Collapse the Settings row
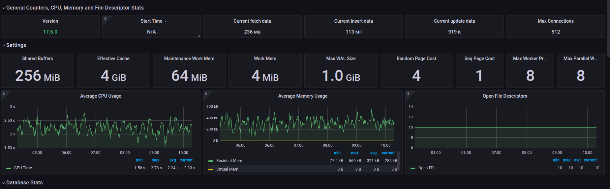This screenshot has height=189, width=610. coord(16,45)
